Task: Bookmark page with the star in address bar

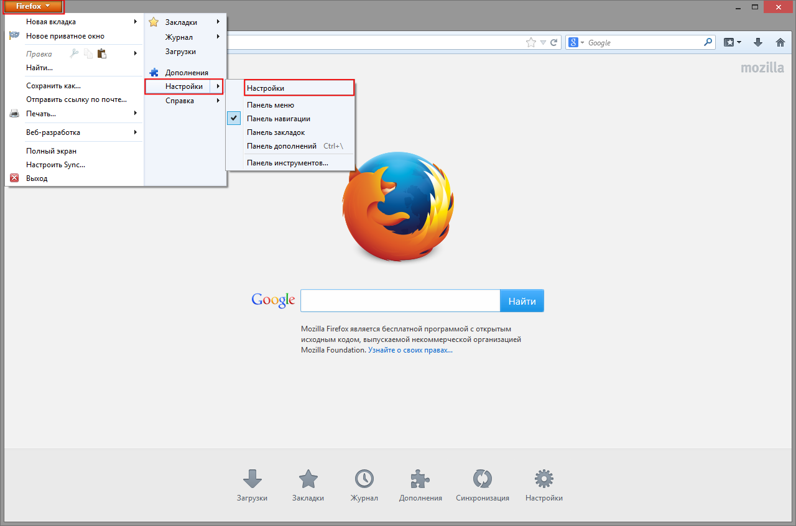Action: (x=530, y=42)
